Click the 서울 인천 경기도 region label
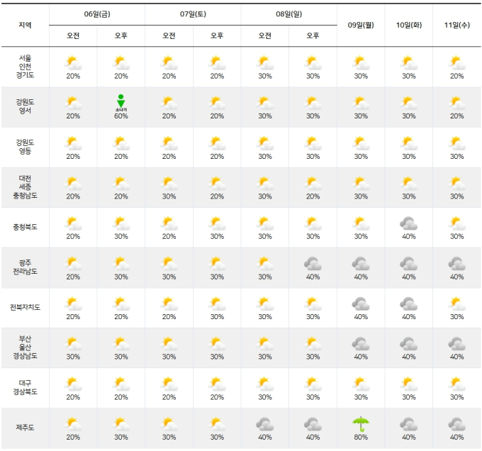Screen dimensions: 482x451 [25, 67]
